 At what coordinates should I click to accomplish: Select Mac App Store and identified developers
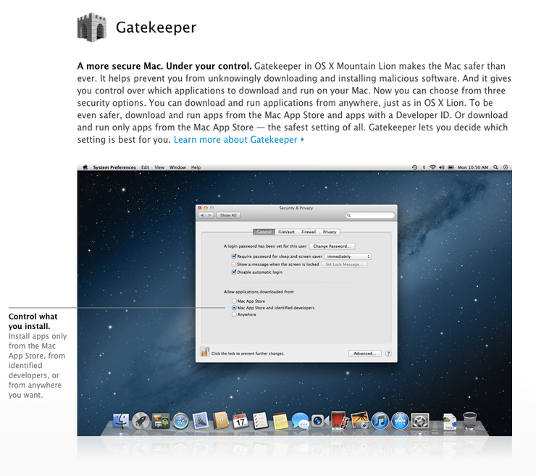(234, 308)
